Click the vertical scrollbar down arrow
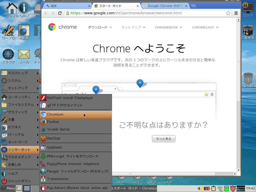This screenshot has width=256, height=192. click(238, 170)
